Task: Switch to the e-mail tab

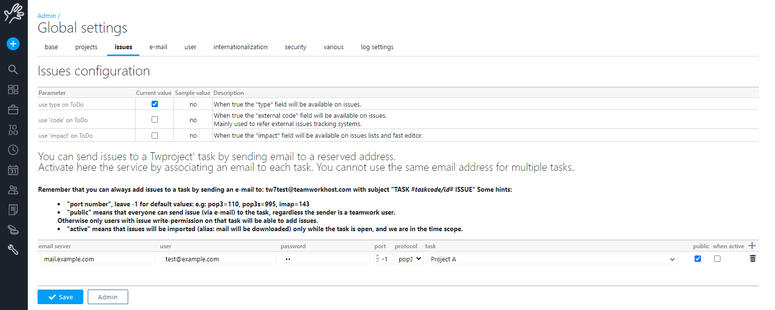Action: [x=158, y=47]
